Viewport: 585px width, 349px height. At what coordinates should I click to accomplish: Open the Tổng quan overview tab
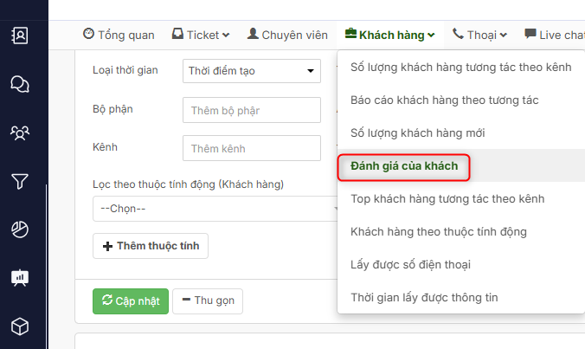(x=119, y=35)
